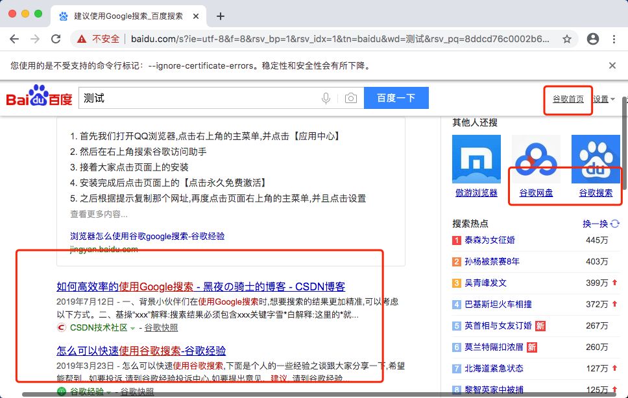Reload the current page
Image resolution: width=628 pixels, height=398 pixels.
56,39
